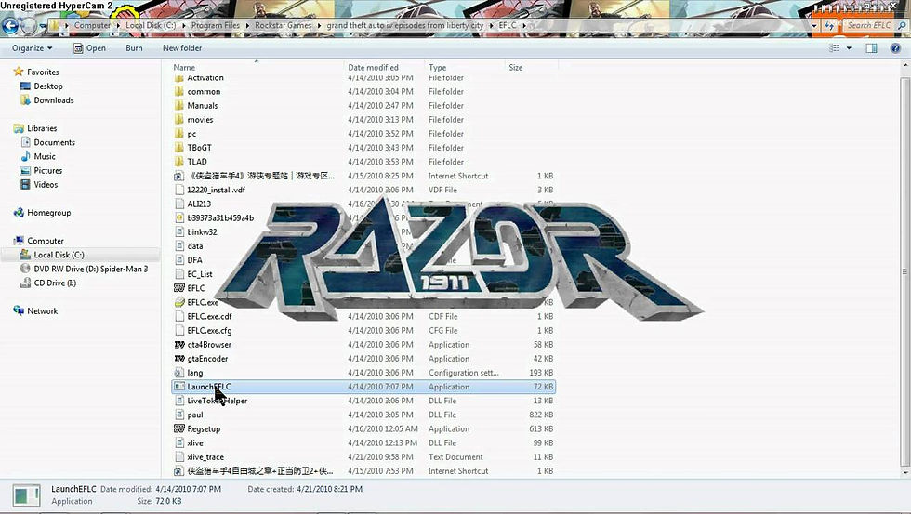The height and width of the screenshot is (514, 911).
Task: Open the address bar history dropdown
Action: [x=814, y=25]
